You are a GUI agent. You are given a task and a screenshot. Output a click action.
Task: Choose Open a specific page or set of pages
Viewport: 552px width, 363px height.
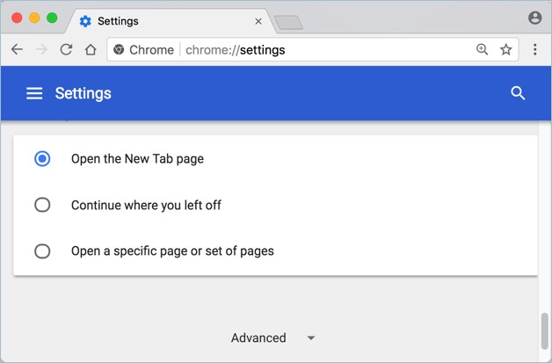(x=42, y=251)
